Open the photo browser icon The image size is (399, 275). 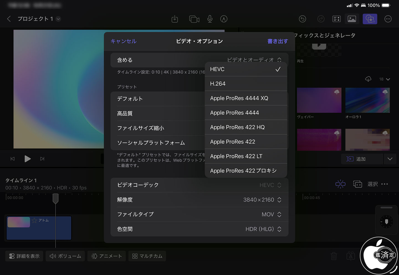coord(352,19)
